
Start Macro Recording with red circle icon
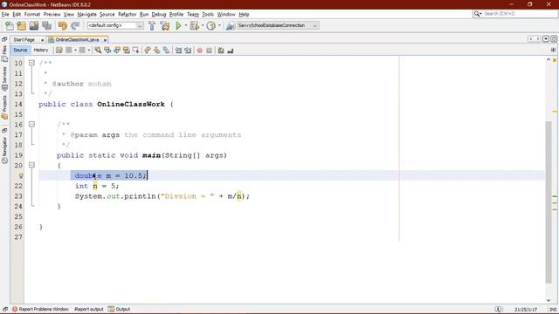pyautogui.click(x=200, y=51)
